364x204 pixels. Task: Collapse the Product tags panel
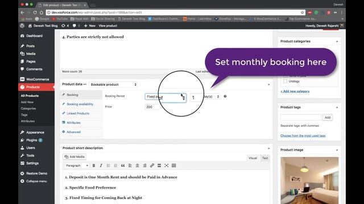pyautogui.click(x=337, y=107)
